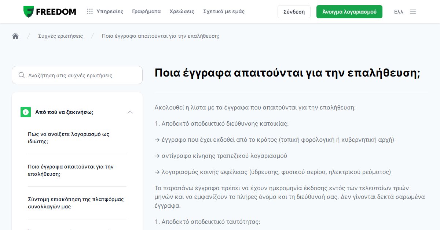
Task: Open the Συχνές ερωτήσεις breadcrumb link
Action: coord(60,36)
